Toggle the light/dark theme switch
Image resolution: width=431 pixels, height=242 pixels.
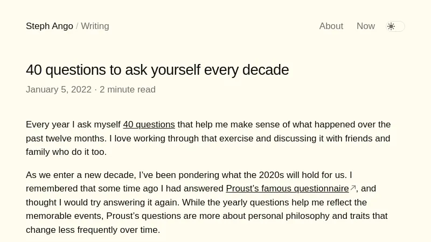395,26
